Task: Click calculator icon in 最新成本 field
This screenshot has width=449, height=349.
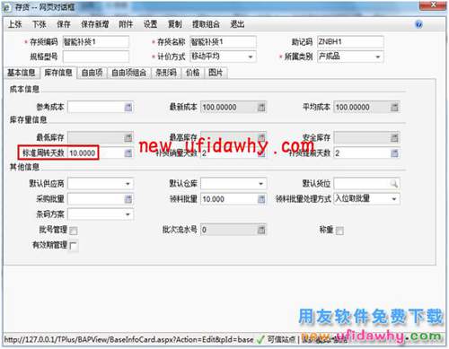Action: click(261, 107)
